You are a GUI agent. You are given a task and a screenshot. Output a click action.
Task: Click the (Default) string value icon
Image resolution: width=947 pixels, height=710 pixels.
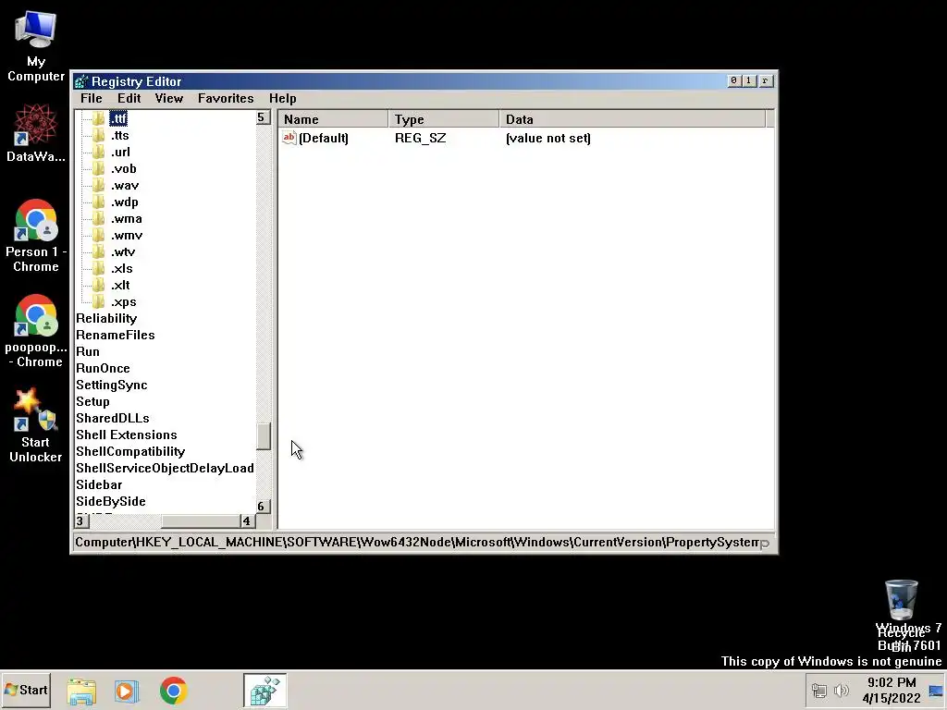[x=289, y=138]
